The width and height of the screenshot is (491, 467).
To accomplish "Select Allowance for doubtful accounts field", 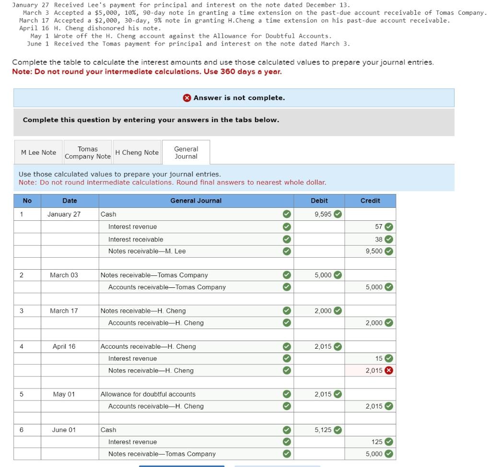I will (196, 394).
